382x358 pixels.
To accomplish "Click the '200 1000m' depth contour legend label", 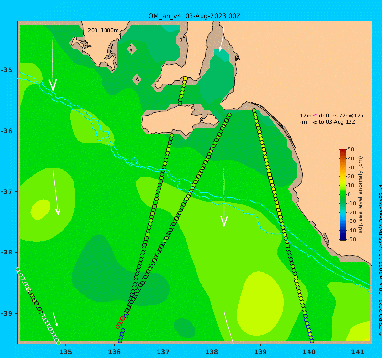I will coord(103,30).
